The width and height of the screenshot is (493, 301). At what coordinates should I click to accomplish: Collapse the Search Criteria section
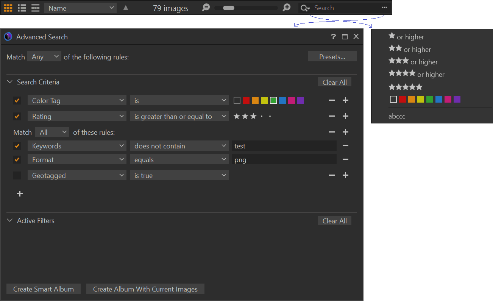[x=10, y=82]
